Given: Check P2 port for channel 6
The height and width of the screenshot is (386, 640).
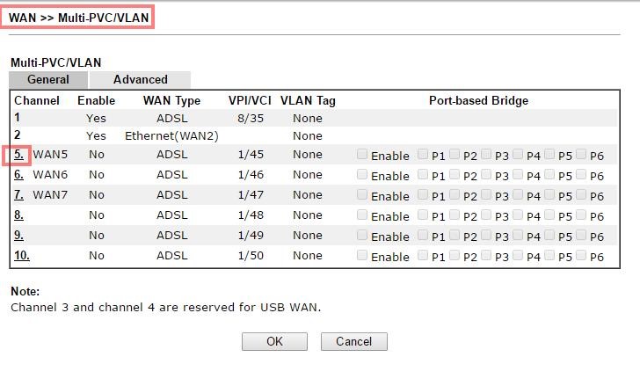Looking at the screenshot, I should (x=455, y=174).
